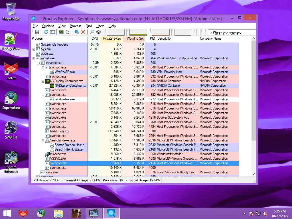Click the msiexec.exe installer icon
292x219 pixels.
pyautogui.click(x=47, y=154)
